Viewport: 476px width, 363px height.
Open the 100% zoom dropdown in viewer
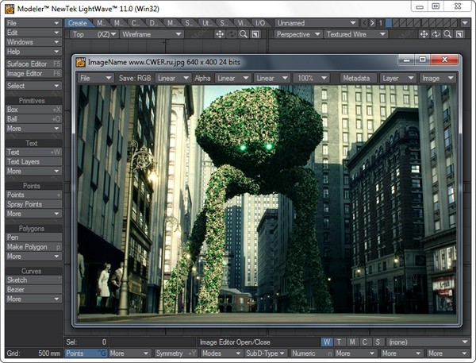coord(311,78)
